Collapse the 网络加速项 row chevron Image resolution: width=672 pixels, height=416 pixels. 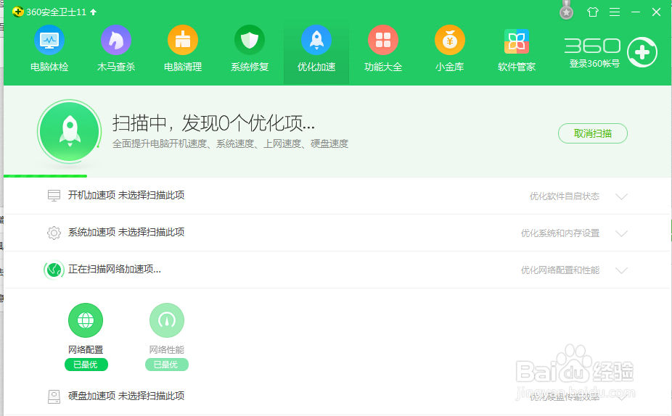pos(621,270)
